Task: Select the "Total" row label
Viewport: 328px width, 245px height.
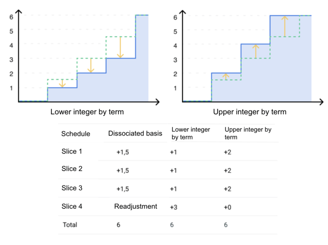Action: (x=70, y=225)
